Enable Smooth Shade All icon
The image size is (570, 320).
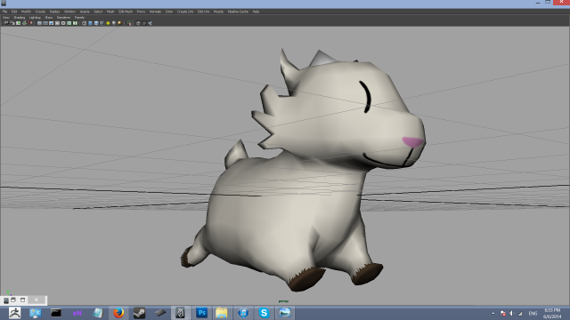(x=90, y=23)
